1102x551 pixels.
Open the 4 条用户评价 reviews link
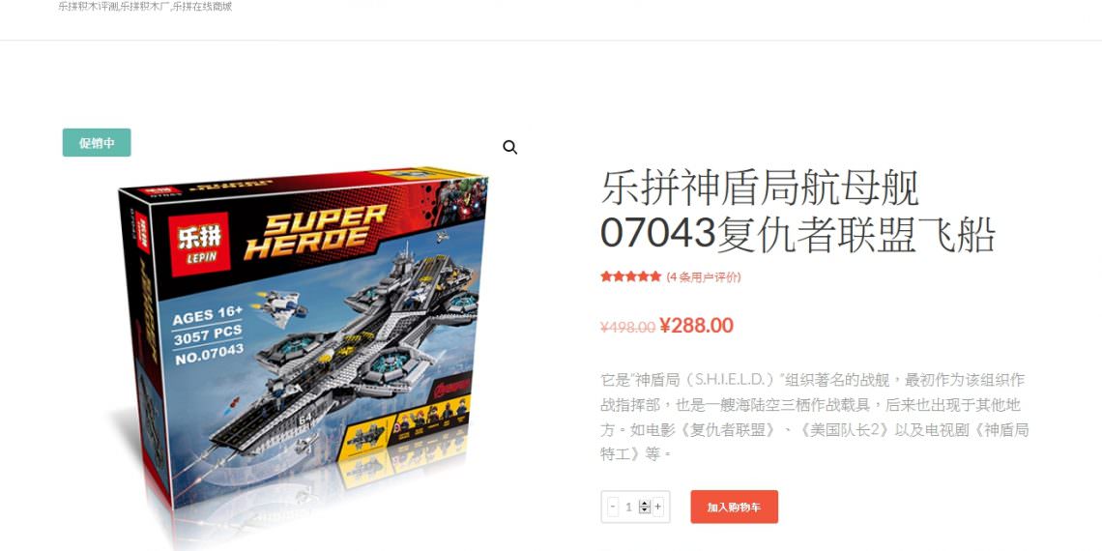tap(704, 276)
